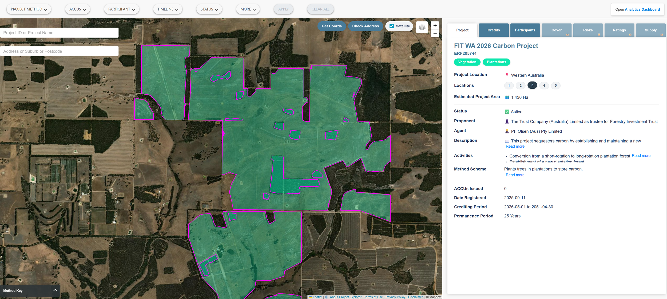Open the Participants tab

click(x=525, y=30)
